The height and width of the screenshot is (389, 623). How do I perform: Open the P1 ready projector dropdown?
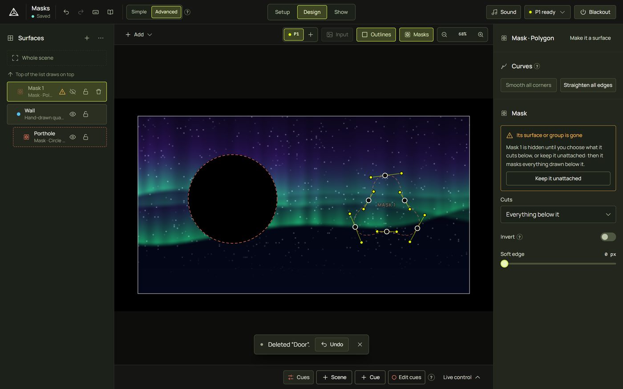[x=547, y=12]
